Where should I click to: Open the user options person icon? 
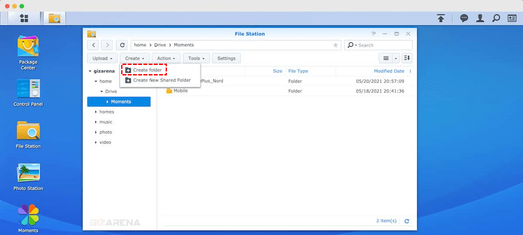pos(480,18)
